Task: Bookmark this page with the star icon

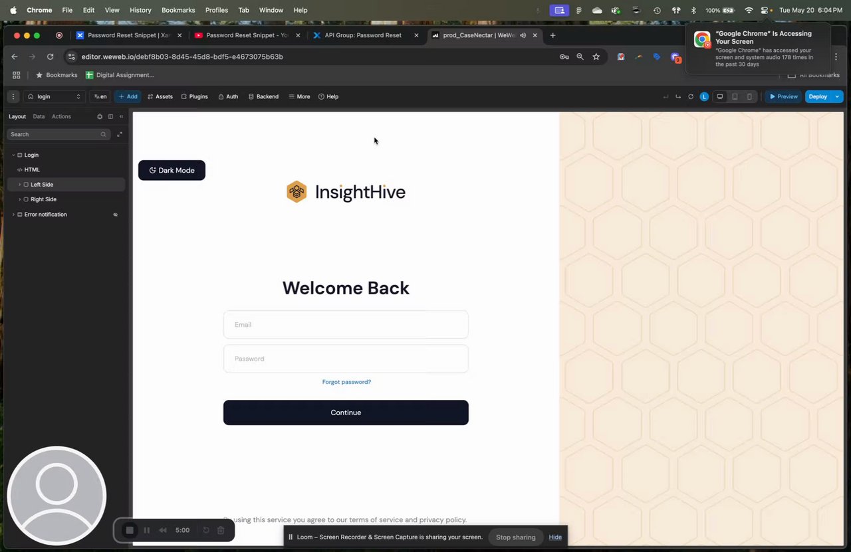Action: tap(596, 56)
